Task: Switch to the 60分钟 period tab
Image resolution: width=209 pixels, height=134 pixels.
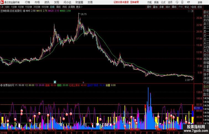Action: (45, 7)
